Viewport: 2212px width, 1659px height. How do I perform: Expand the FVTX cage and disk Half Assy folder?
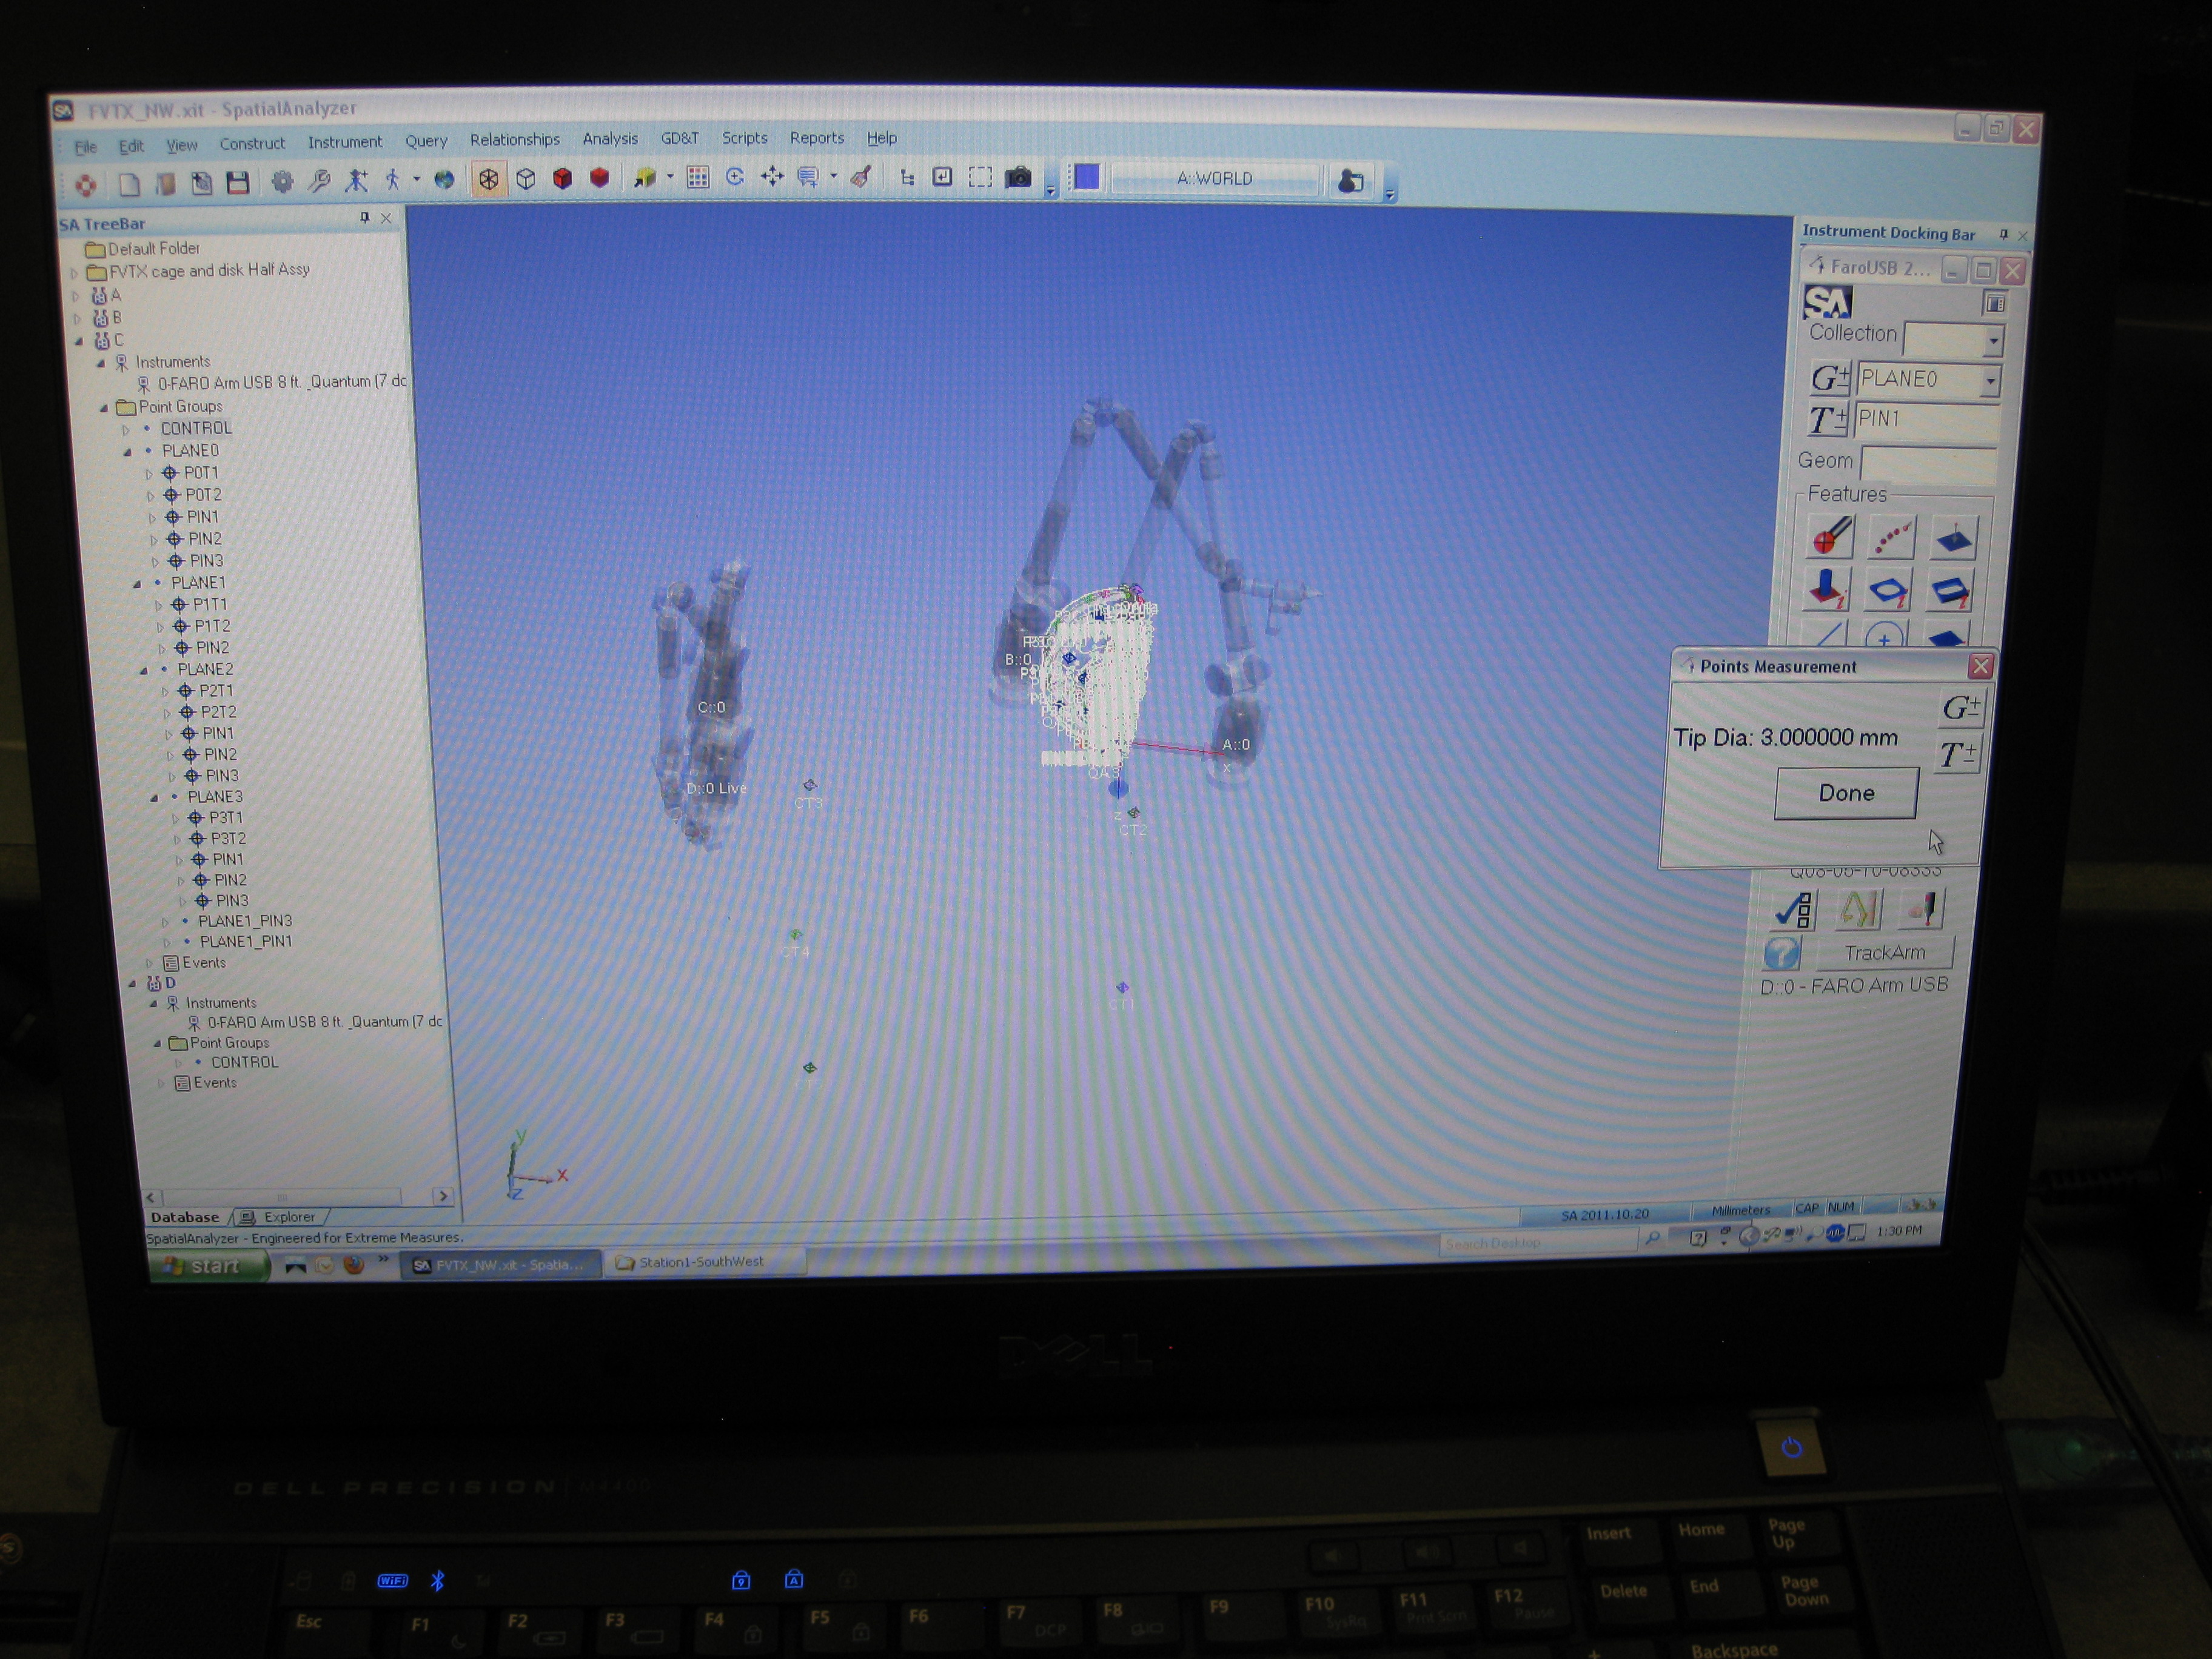(73, 273)
